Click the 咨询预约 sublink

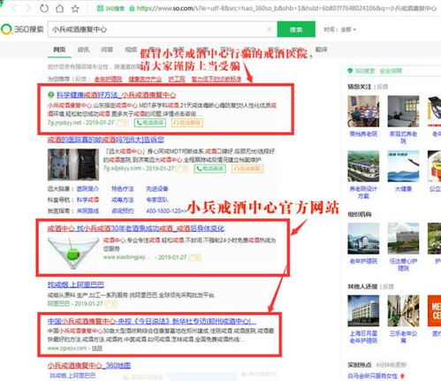pyautogui.click(x=123, y=211)
